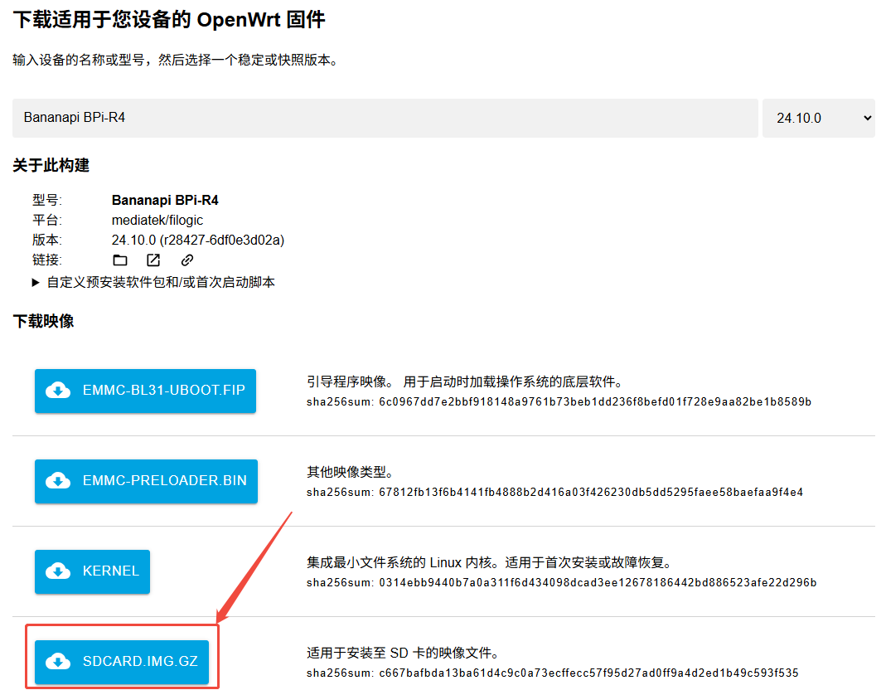Download SDCARD.IMG.GZ image

(x=122, y=663)
